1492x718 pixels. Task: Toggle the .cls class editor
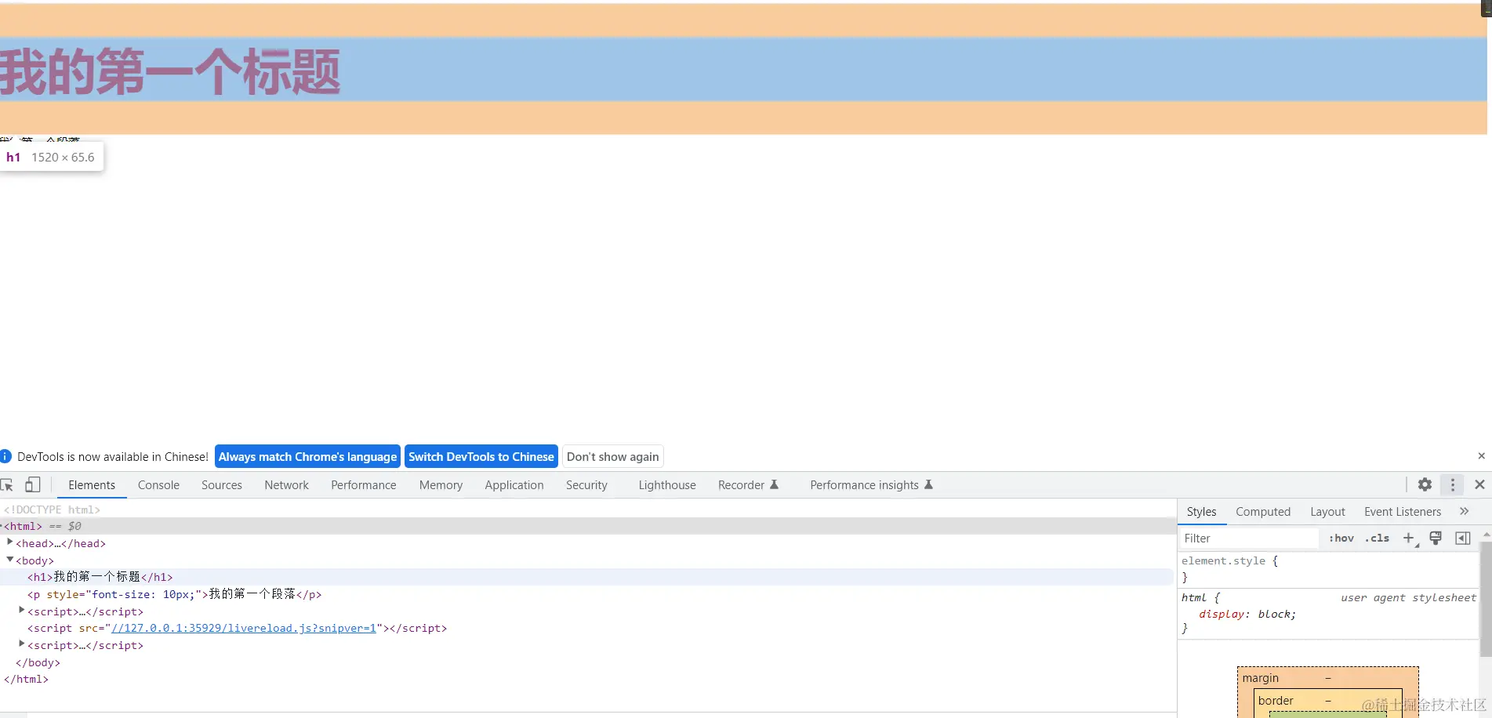1377,538
